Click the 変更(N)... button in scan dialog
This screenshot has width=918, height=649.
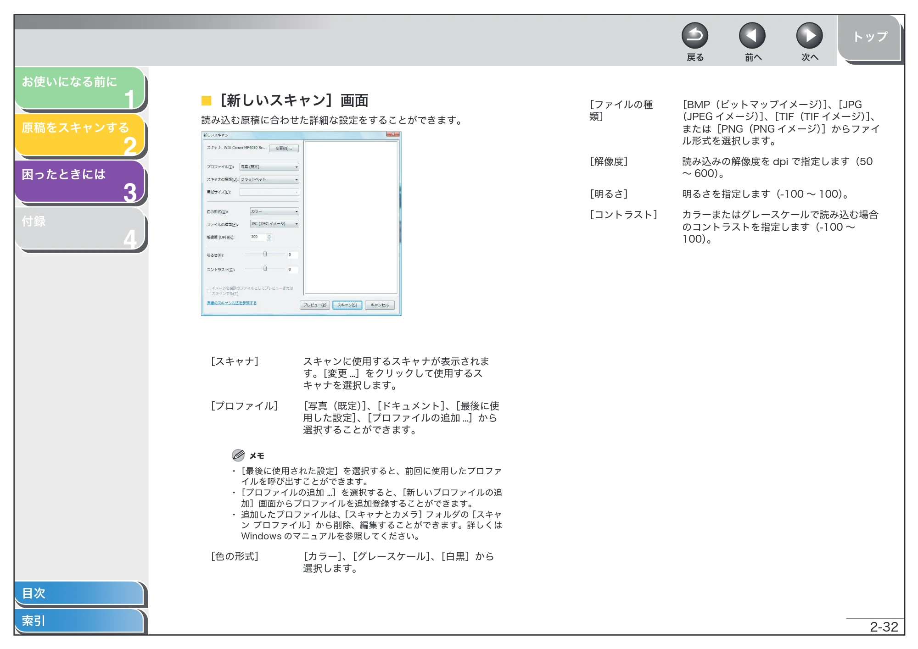[x=284, y=148]
